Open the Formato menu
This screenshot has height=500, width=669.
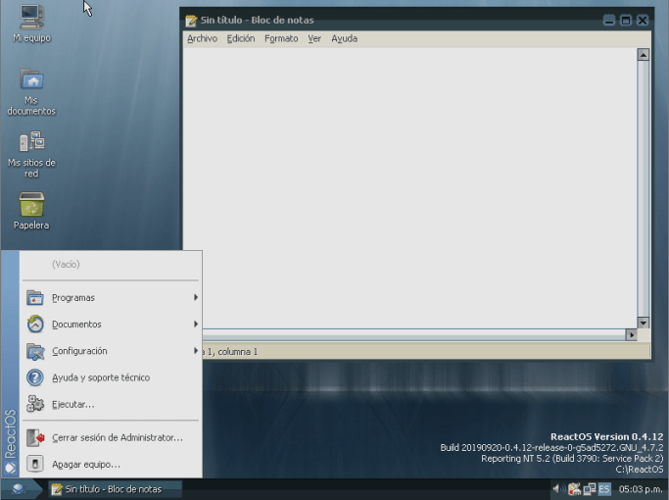(x=281, y=38)
